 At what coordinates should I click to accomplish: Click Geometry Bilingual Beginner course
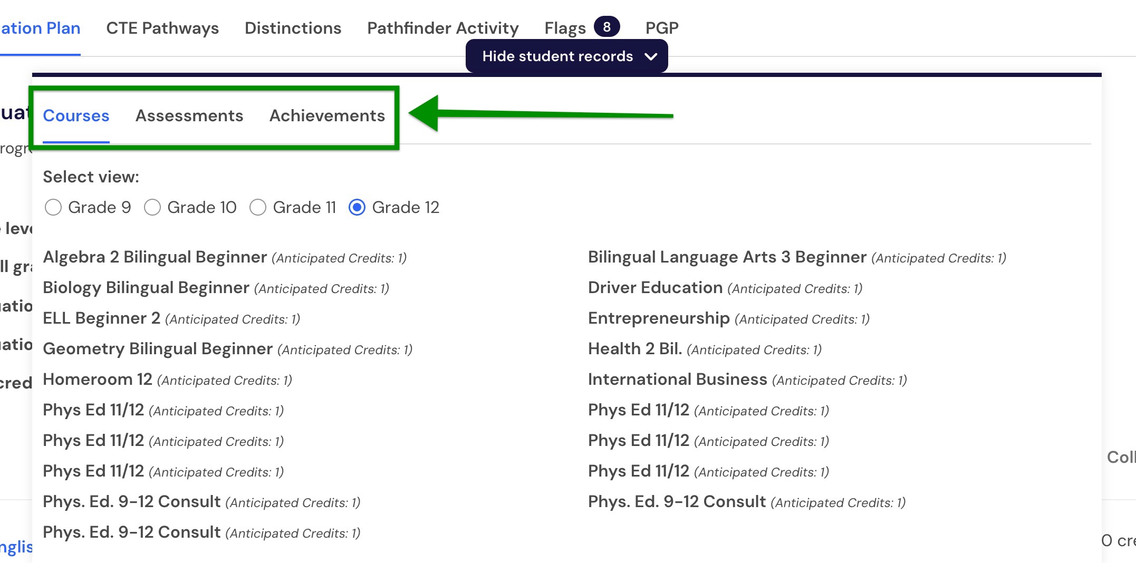click(158, 349)
